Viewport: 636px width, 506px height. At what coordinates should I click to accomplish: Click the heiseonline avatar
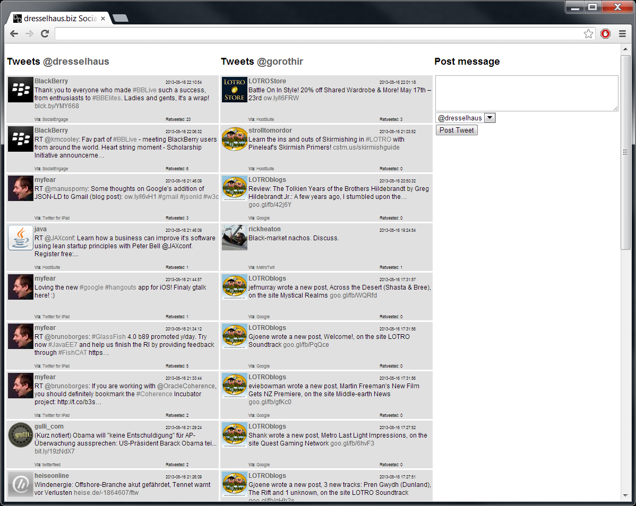[x=20, y=485]
